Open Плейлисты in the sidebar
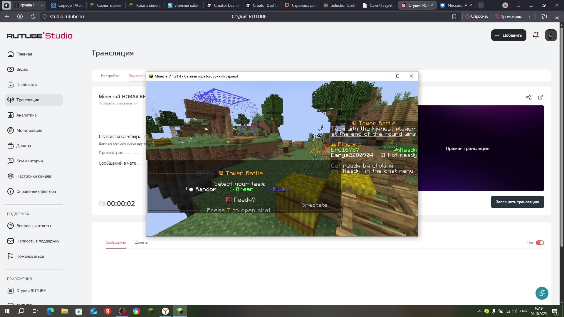564x317 pixels. 27,85
